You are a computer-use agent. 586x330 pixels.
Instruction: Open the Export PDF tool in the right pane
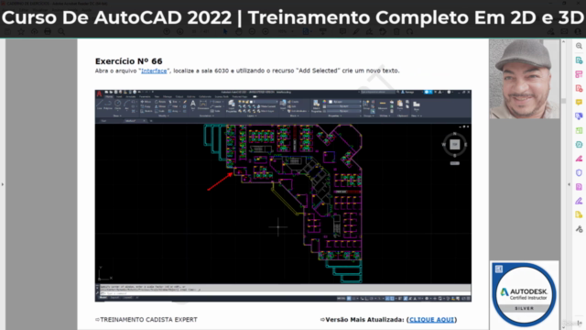point(579,60)
